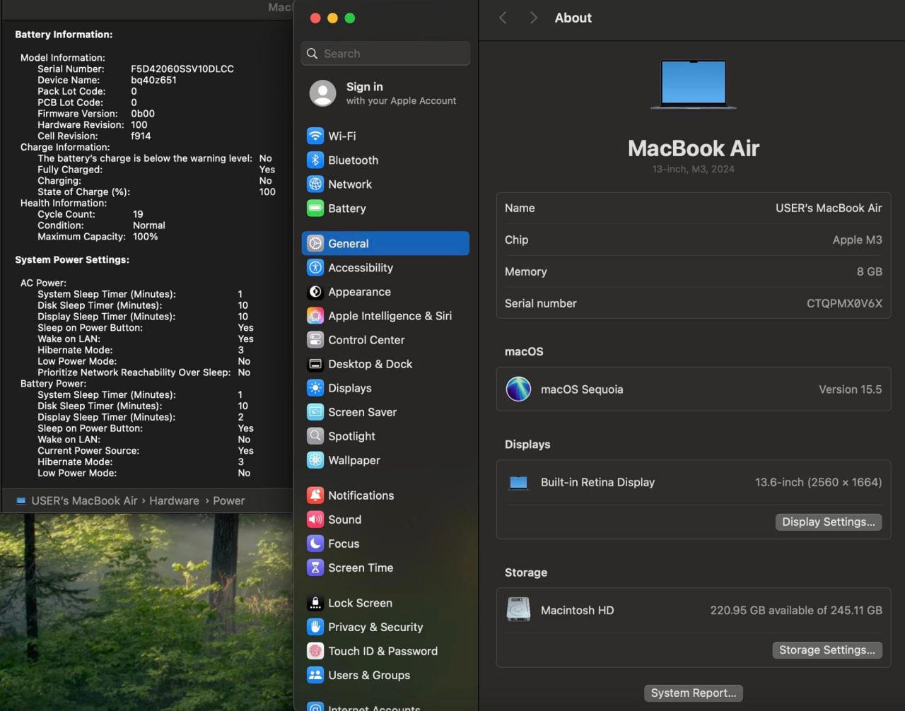Click the Apple Intelligence & Siri icon
This screenshot has width=905, height=711.
[315, 316]
